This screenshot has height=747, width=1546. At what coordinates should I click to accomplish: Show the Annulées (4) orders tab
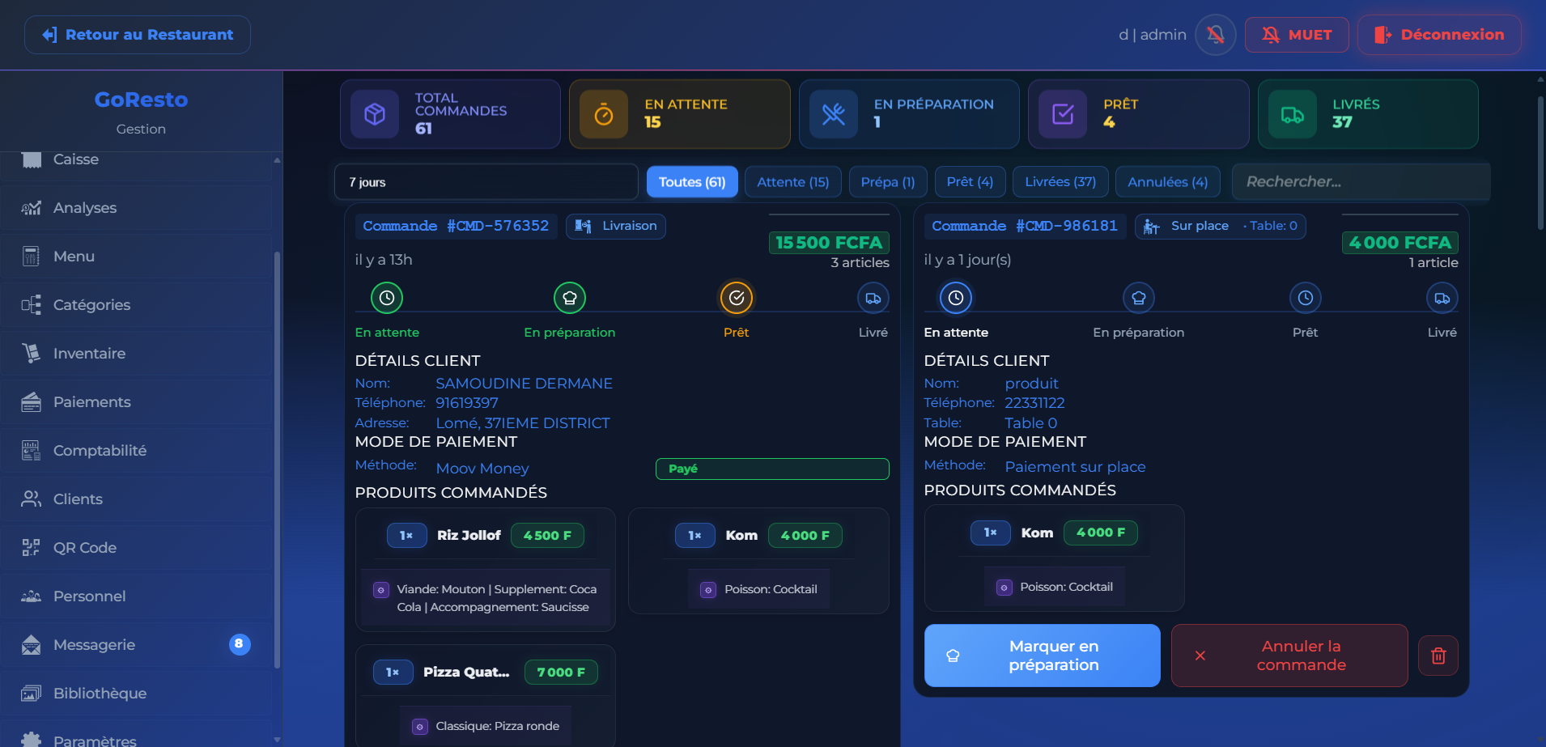coord(1167,182)
